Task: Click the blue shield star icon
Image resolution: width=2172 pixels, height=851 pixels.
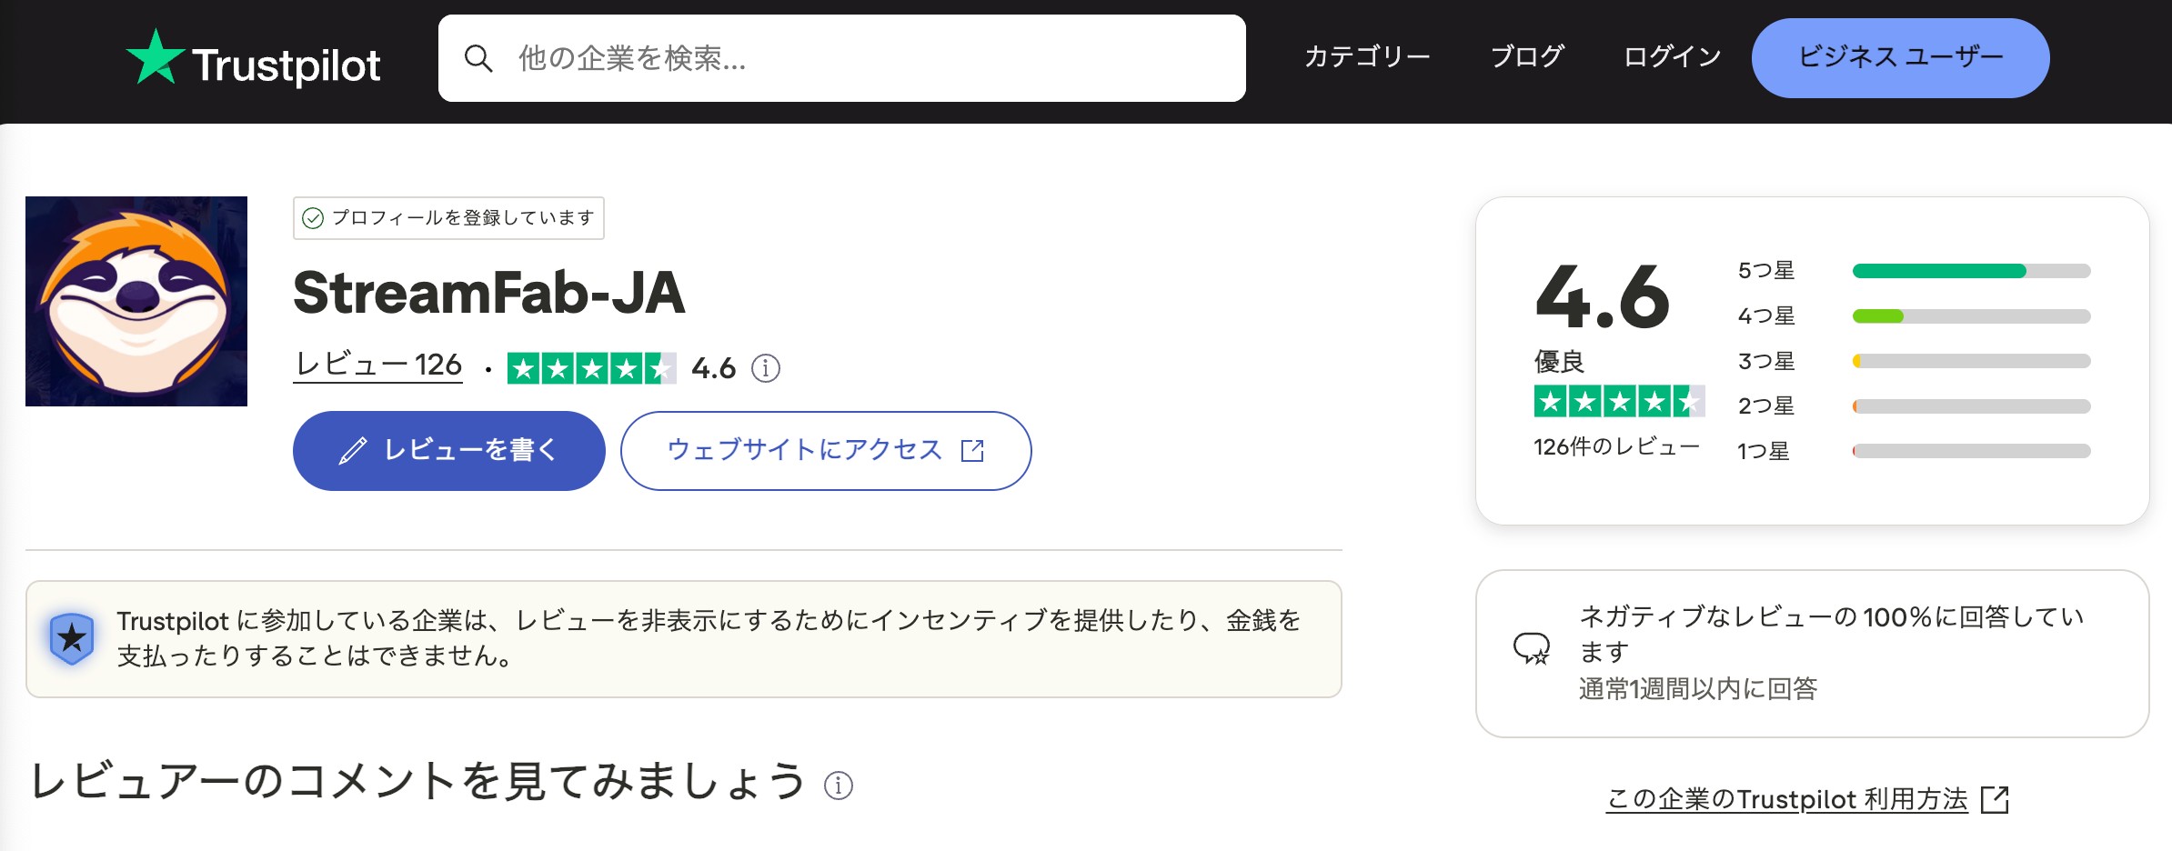Action: pyautogui.click(x=72, y=638)
